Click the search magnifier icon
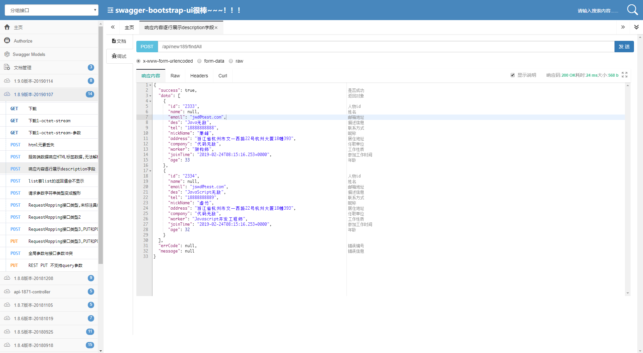643x353 pixels. point(632,10)
